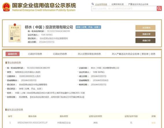Click the red magnifier search button

[x=159, y=8]
